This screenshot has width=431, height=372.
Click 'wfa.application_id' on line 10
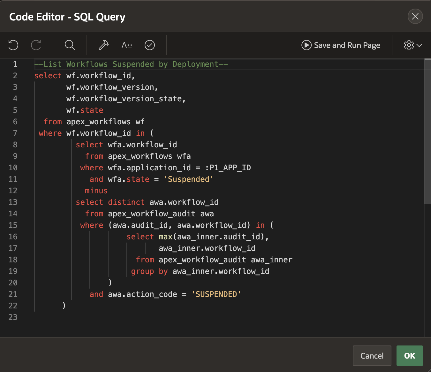[149, 168]
